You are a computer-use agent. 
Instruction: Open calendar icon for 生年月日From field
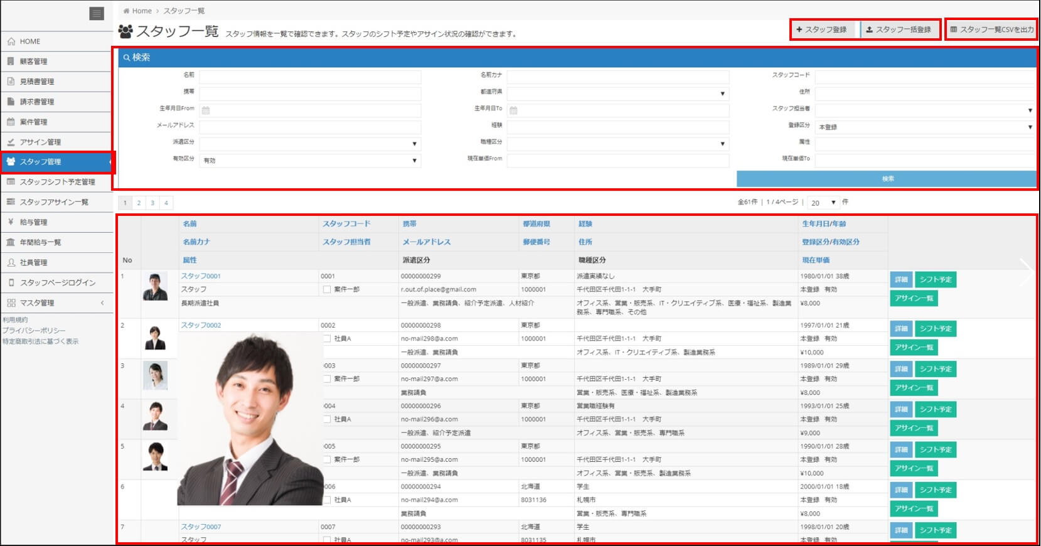[206, 110]
